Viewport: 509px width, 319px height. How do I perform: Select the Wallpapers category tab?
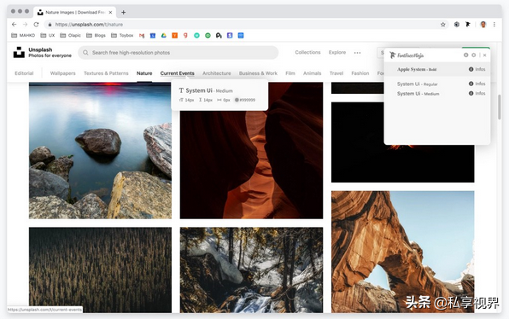click(62, 73)
